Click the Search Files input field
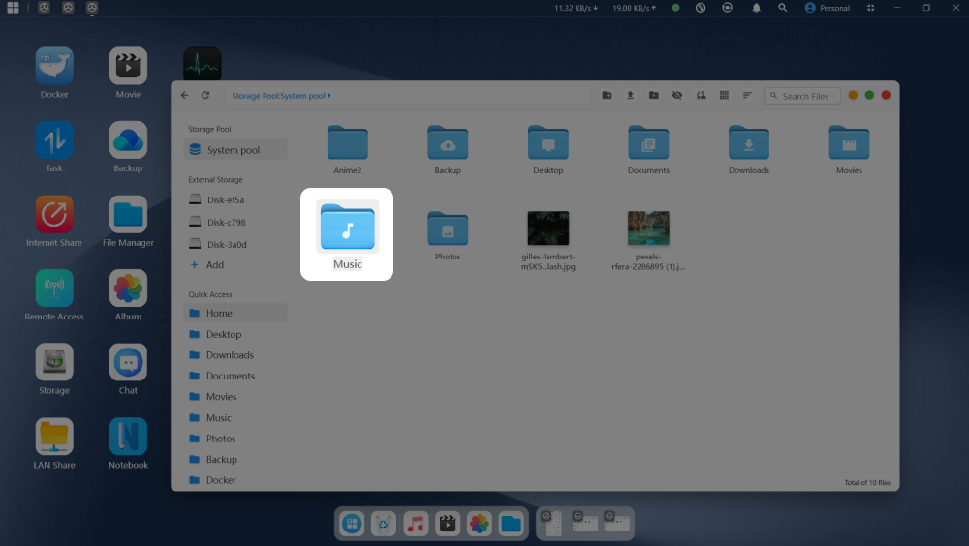The image size is (969, 546). click(805, 96)
